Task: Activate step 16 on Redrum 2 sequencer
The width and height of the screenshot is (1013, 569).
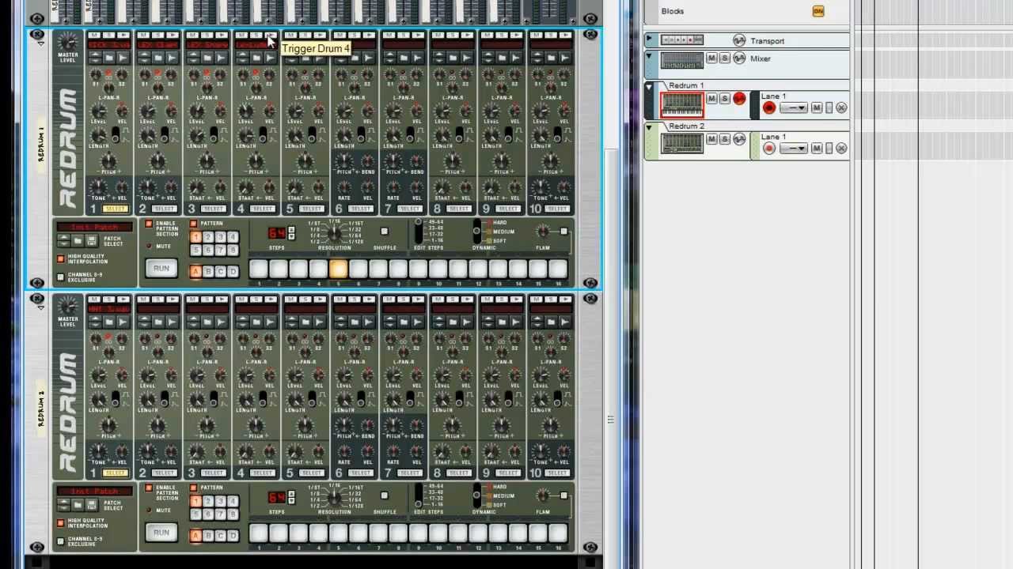Action: (x=557, y=533)
